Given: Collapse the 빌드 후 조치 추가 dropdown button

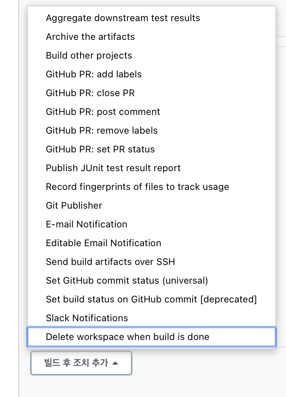Looking at the screenshot, I should [81, 363].
